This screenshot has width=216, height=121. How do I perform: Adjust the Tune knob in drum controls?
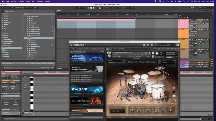pos(148,111)
